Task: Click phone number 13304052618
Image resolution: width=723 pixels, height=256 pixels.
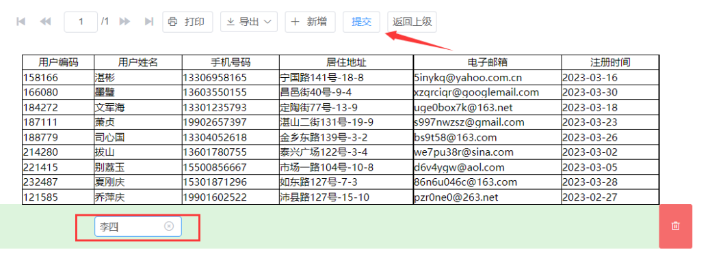Action: 231,137
